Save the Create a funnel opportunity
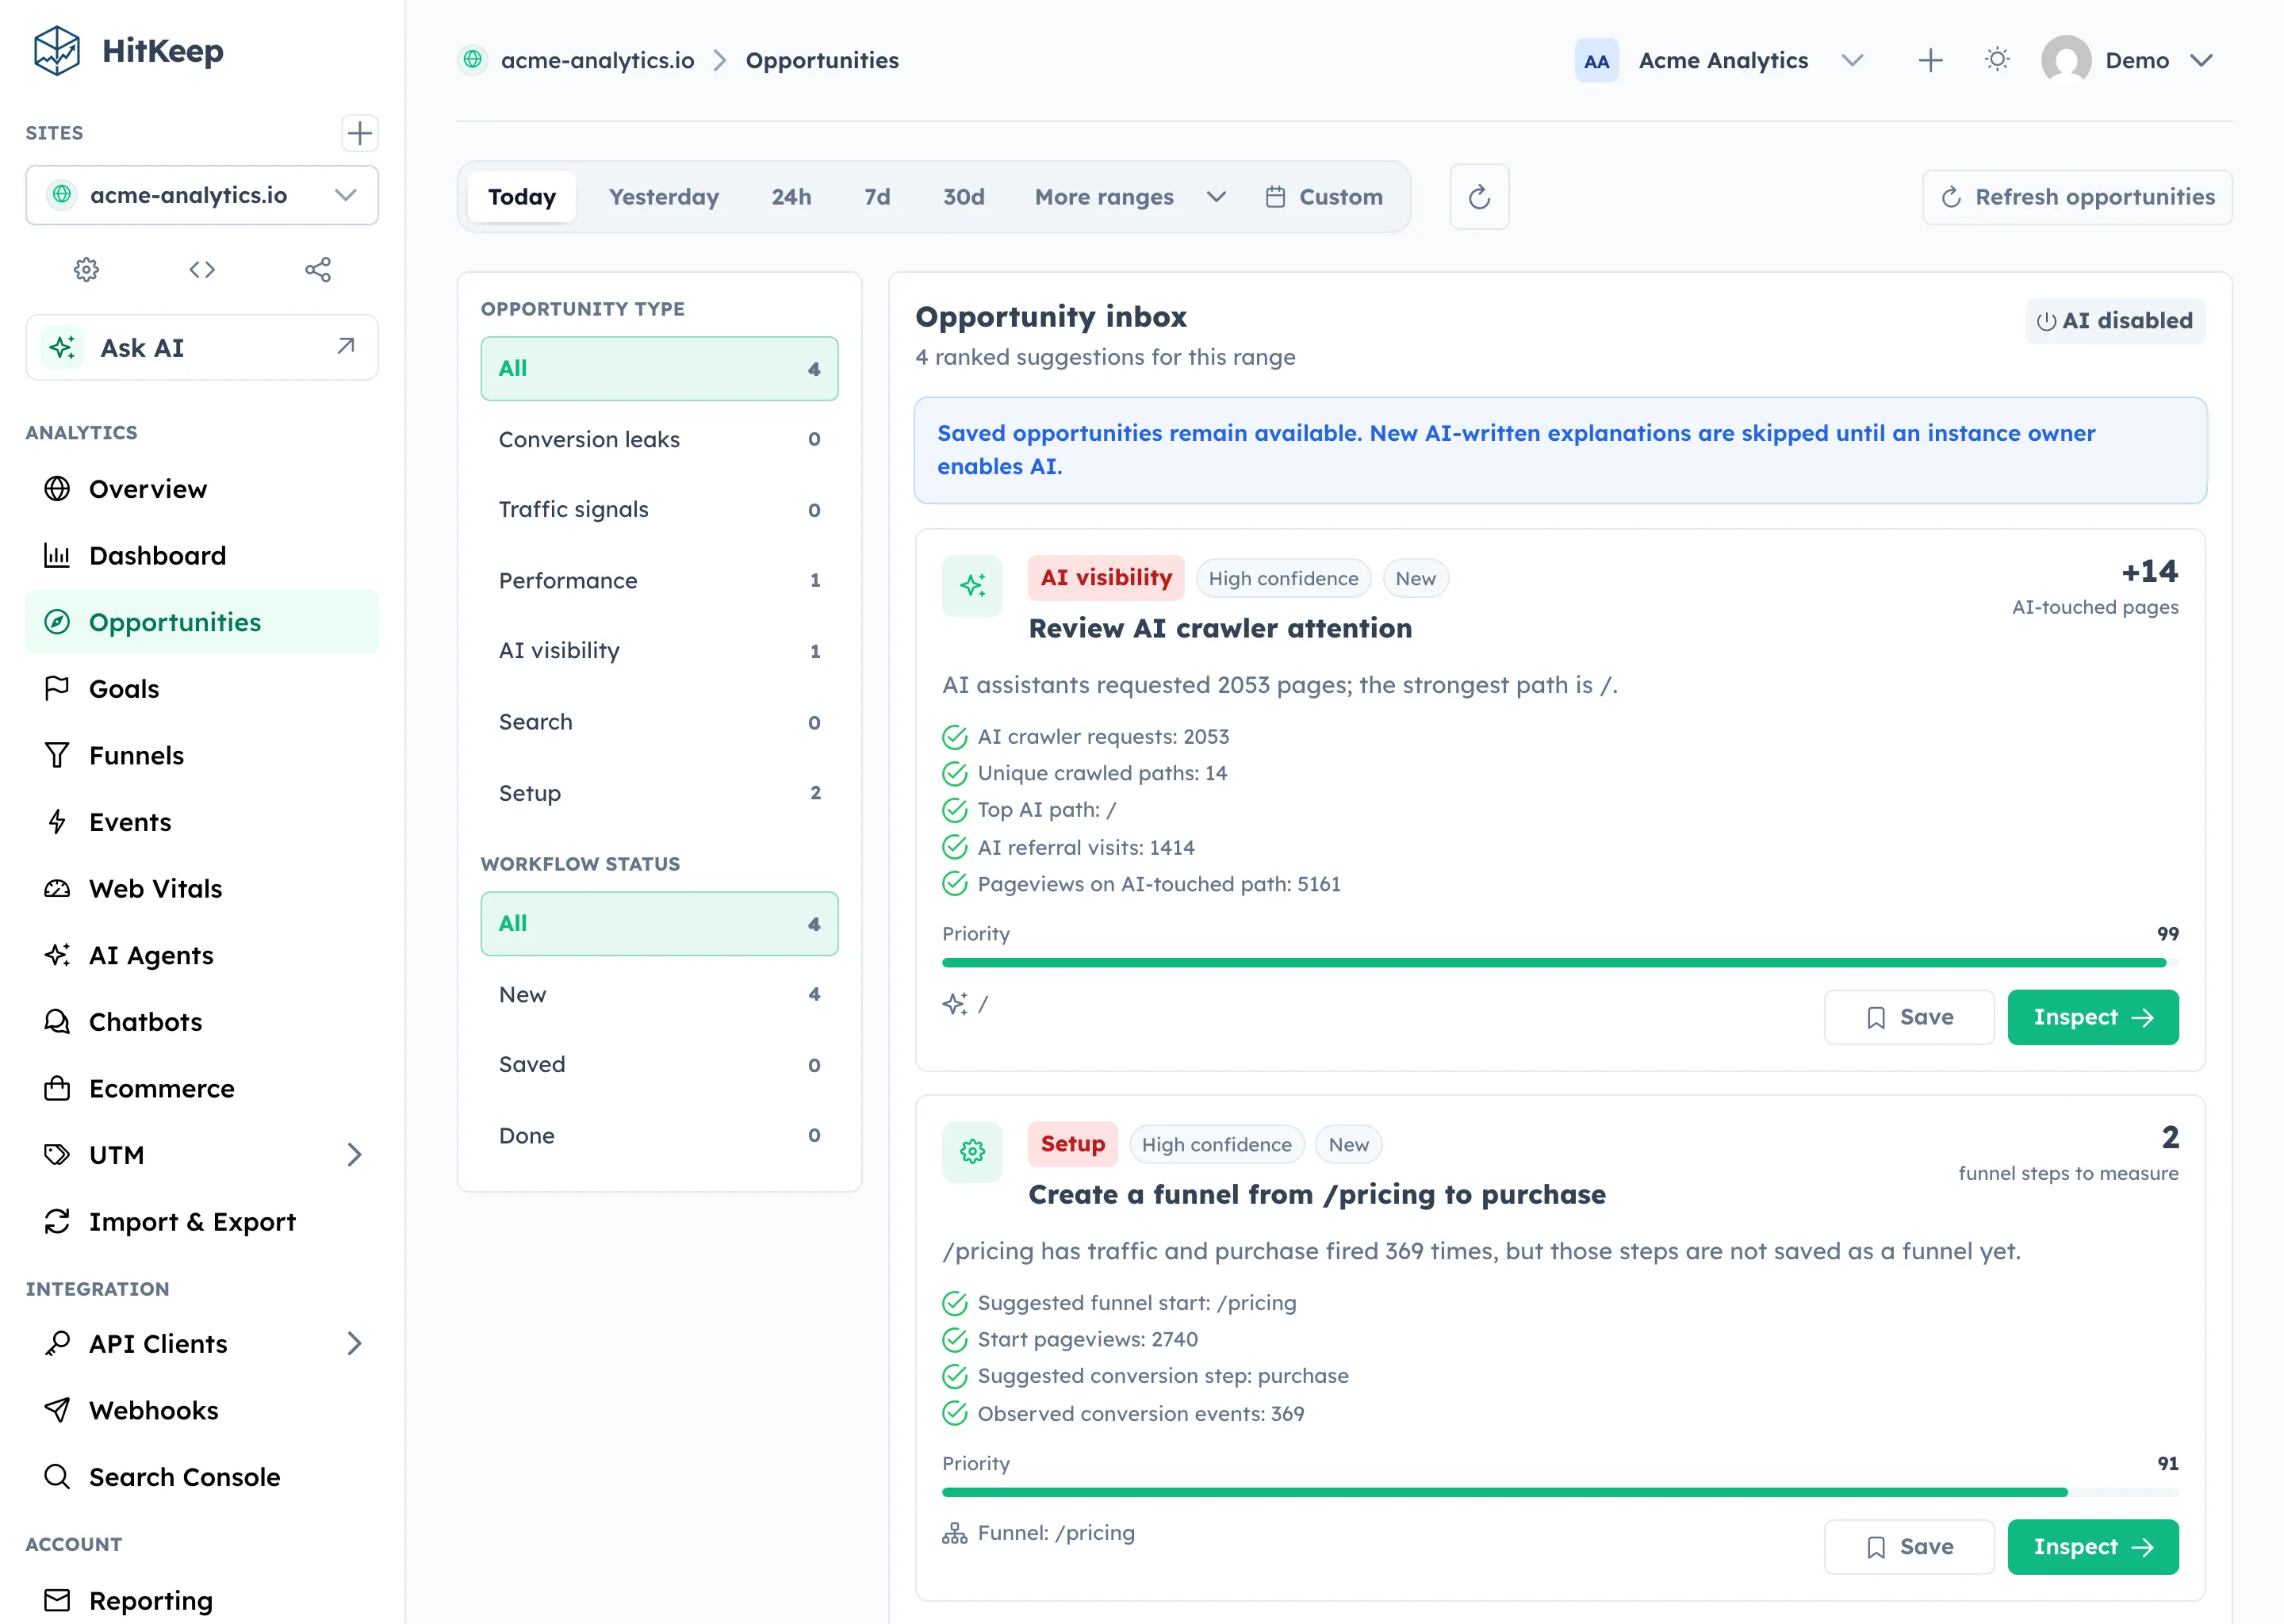The width and height of the screenshot is (2284, 1624). (x=1908, y=1547)
